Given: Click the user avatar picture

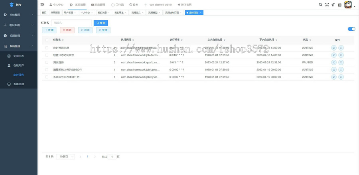Looking at the screenshot, I should tap(348, 4).
